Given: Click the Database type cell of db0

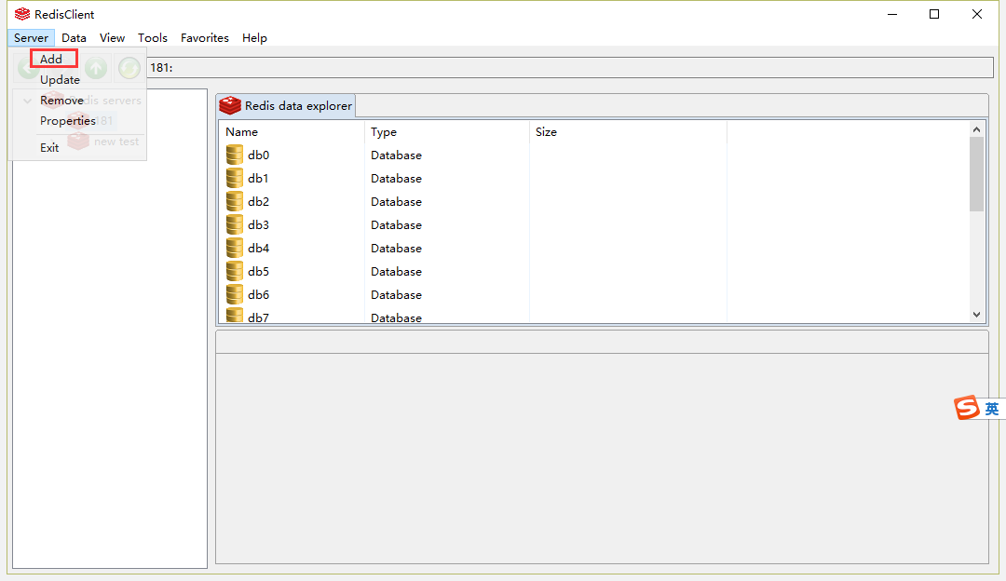Looking at the screenshot, I should click(396, 155).
